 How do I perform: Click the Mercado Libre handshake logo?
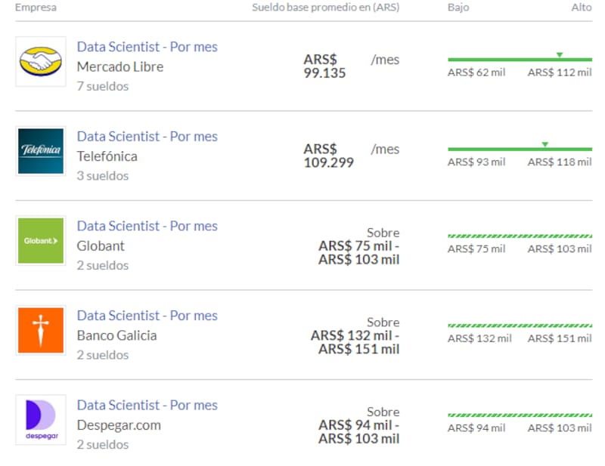[41, 62]
